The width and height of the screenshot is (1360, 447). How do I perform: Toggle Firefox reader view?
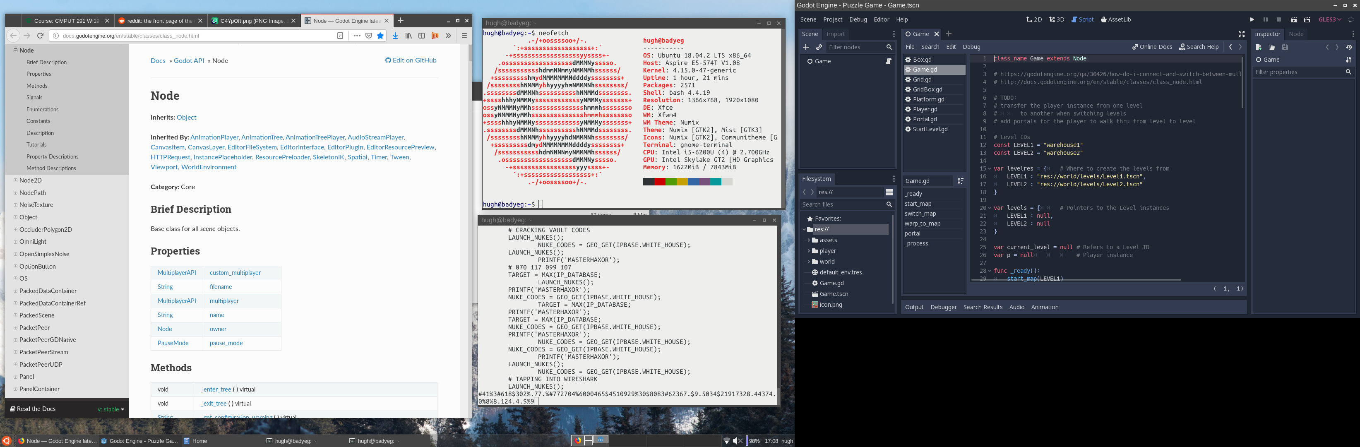click(x=340, y=36)
